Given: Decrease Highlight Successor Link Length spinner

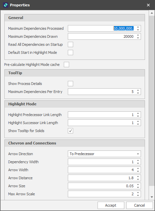Looking at the screenshot, I should [138, 124].
